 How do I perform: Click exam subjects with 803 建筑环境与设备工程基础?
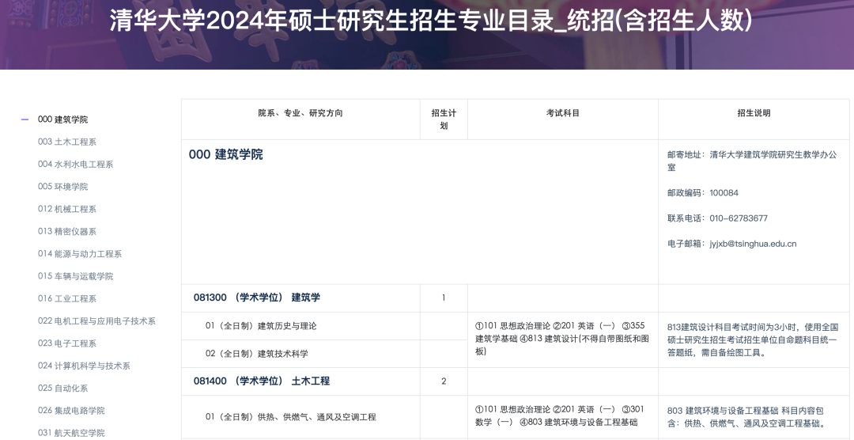click(x=559, y=415)
